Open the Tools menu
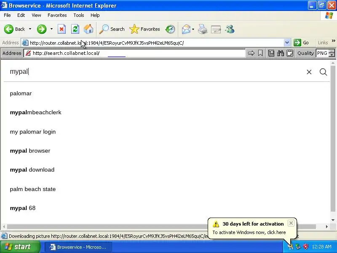This screenshot has height=253, width=337. coord(79,15)
